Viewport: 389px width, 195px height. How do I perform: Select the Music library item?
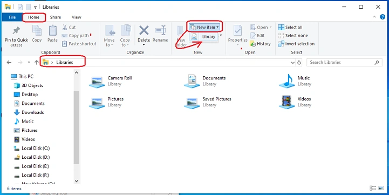point(295,81)
